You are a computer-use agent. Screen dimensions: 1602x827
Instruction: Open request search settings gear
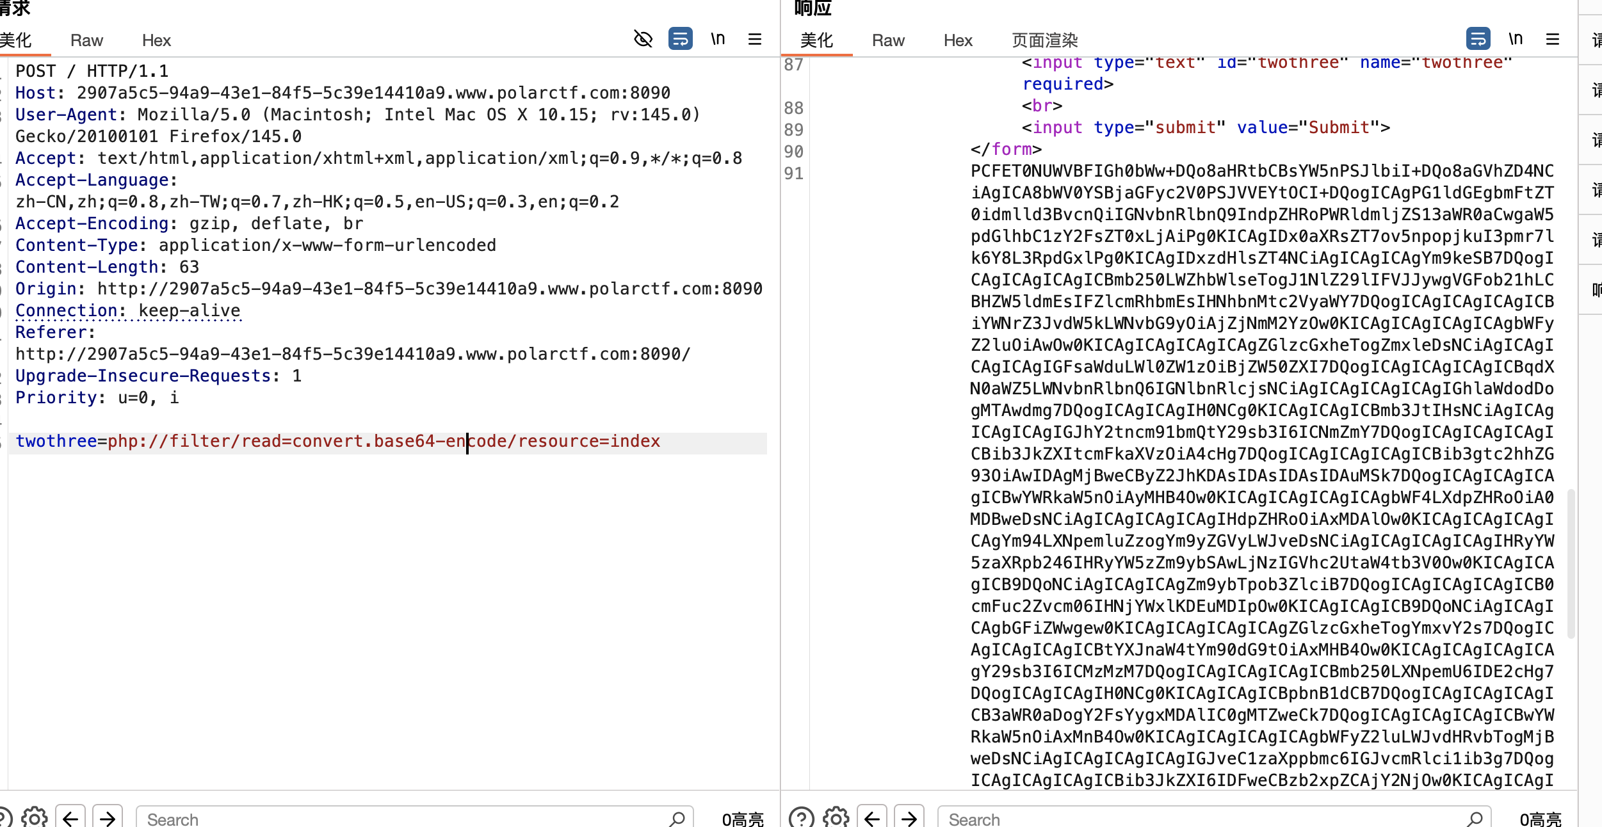click(x=34, y=817)
